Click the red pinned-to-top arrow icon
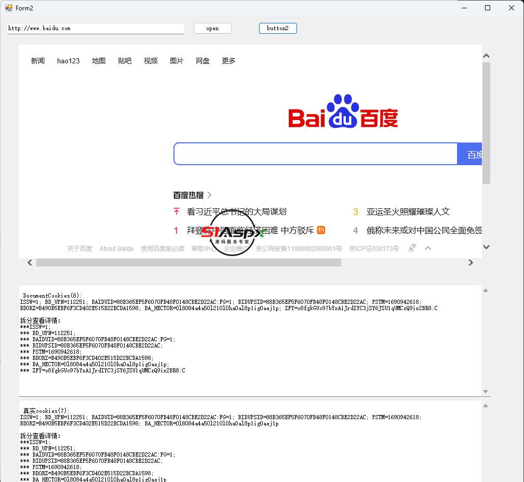524x482 pixels. 177,211
